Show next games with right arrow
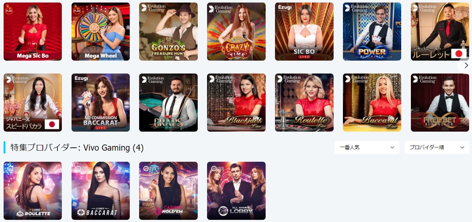 tap(466, 65)
